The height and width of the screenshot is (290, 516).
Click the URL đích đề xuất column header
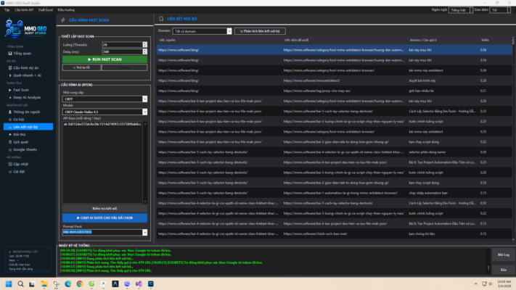297,40
